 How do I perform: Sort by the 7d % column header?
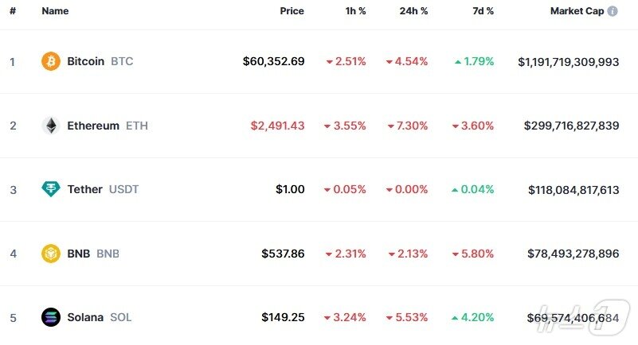point(483,11)
